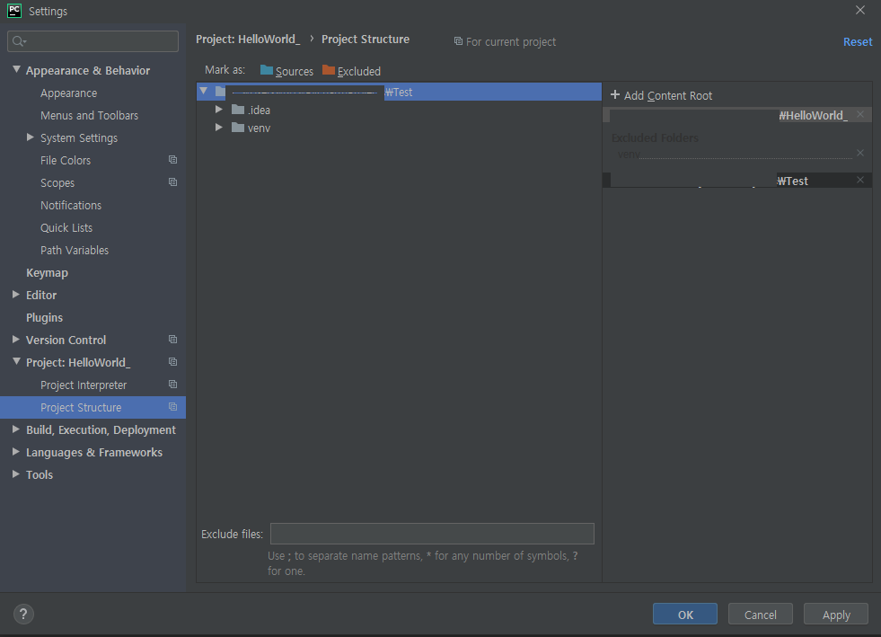
Task: Click the Test root folder icon
Action: click(220, 92)
